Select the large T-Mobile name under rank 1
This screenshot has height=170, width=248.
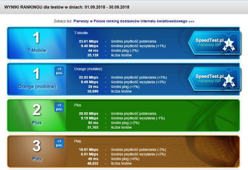[37, 51]
